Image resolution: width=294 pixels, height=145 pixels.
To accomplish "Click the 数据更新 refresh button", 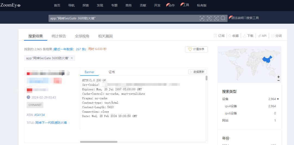I will pyautogui.click(x=197, y=72).
